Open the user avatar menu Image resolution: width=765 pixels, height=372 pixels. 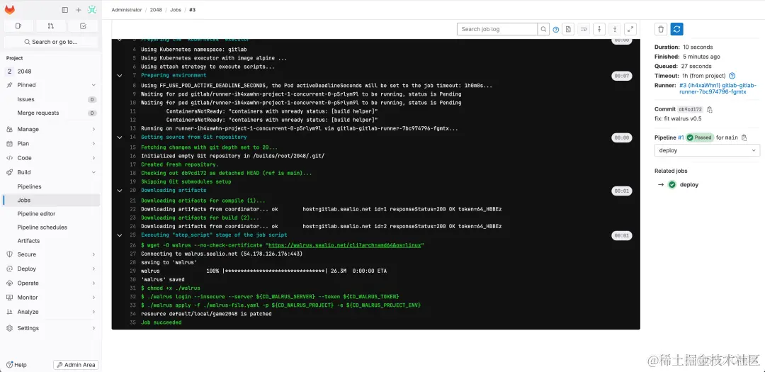[91, 10]
